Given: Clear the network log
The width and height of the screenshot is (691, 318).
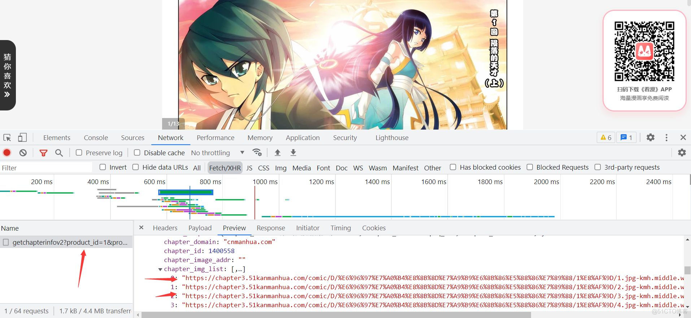Looking at the screenshot, I should pos(23,153).
